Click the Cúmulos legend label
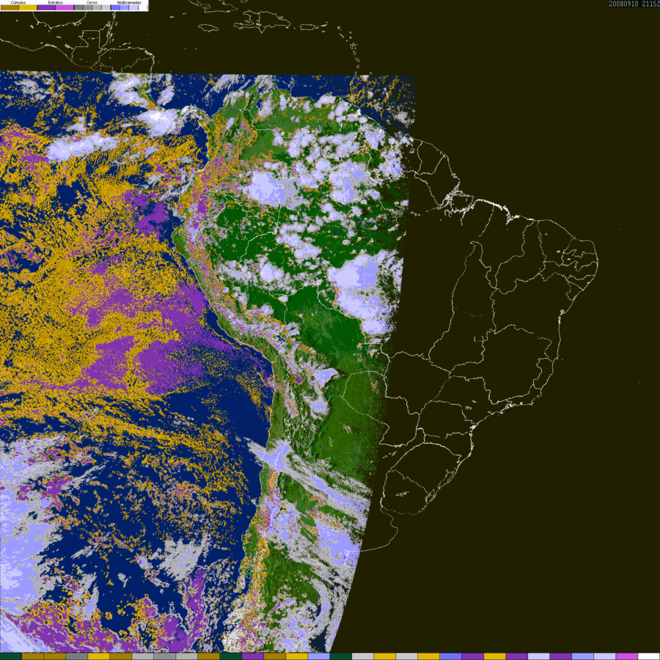 tap(18, 2)
